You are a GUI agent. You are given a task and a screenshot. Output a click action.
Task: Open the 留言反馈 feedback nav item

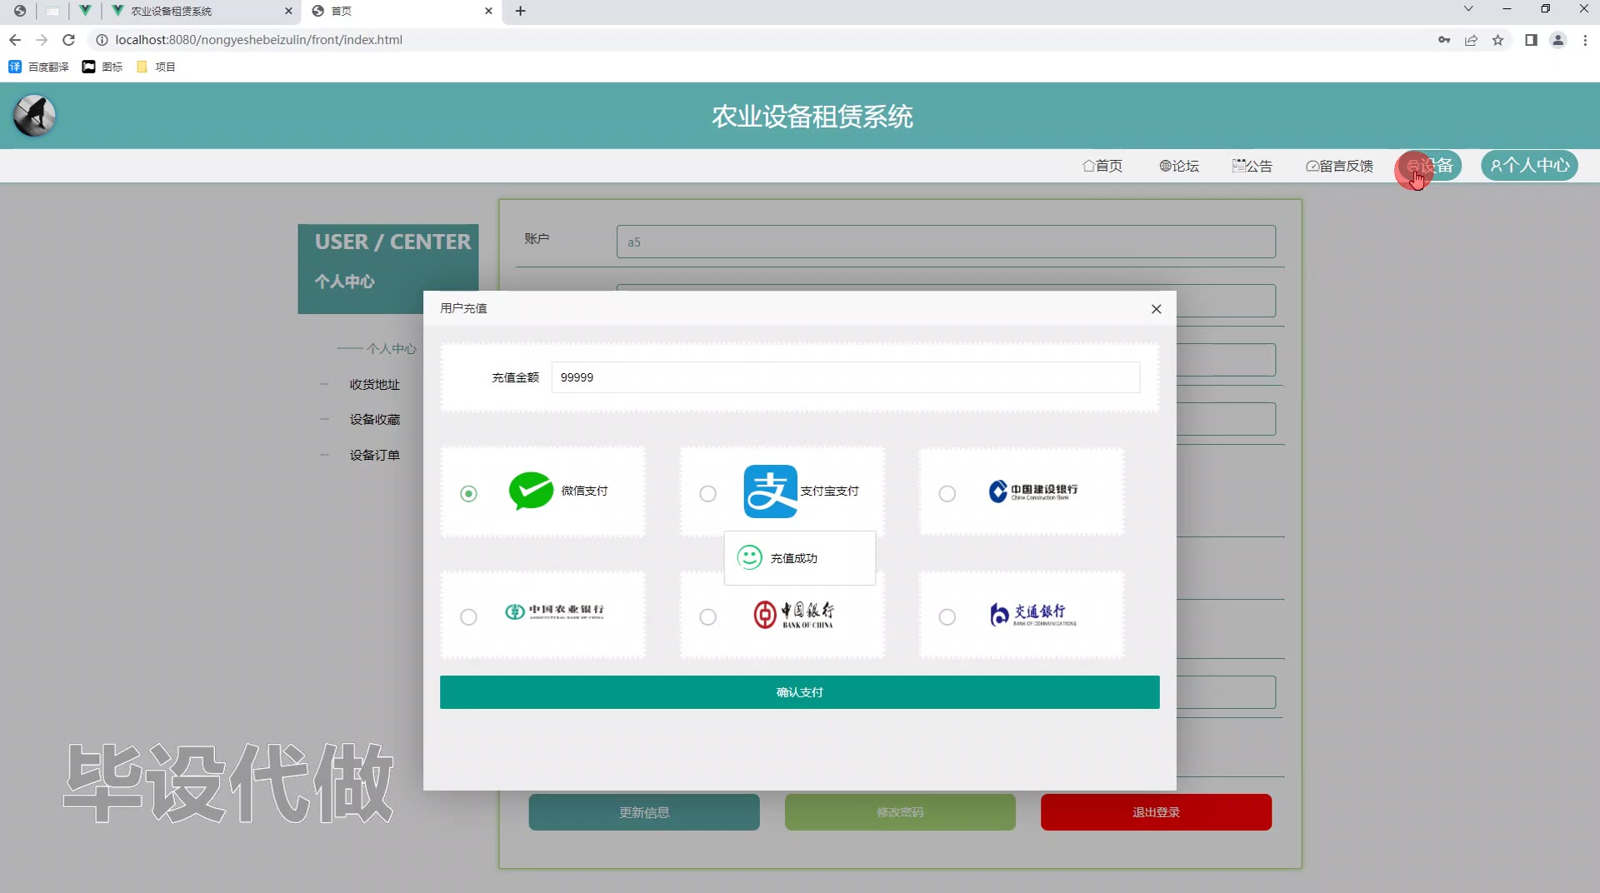tap(1339, 166)
